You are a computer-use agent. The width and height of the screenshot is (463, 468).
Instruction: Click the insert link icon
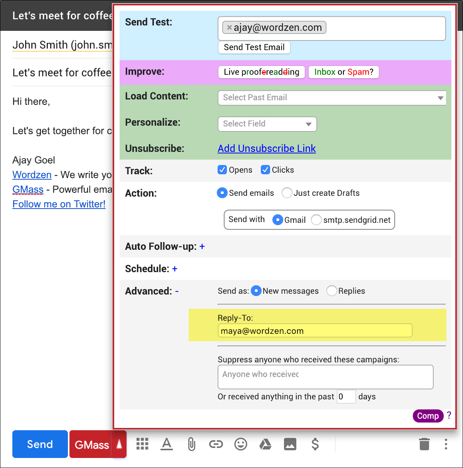tap(216, 444)
